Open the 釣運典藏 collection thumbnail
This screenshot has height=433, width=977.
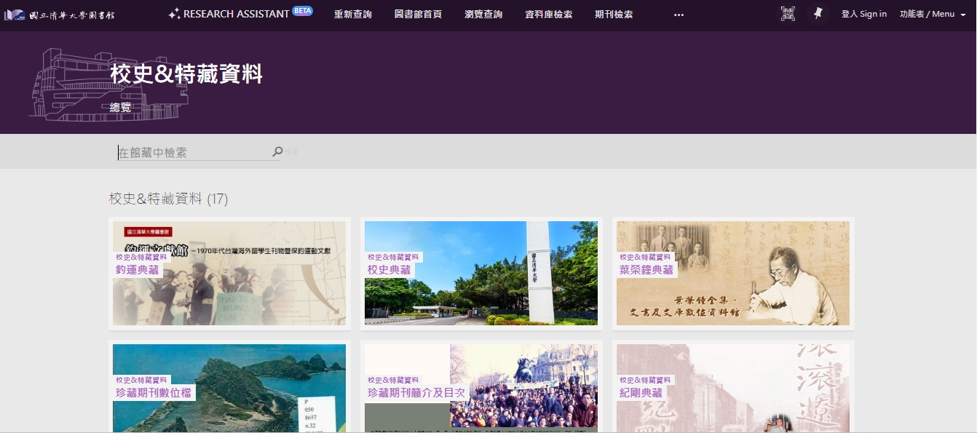229,273
